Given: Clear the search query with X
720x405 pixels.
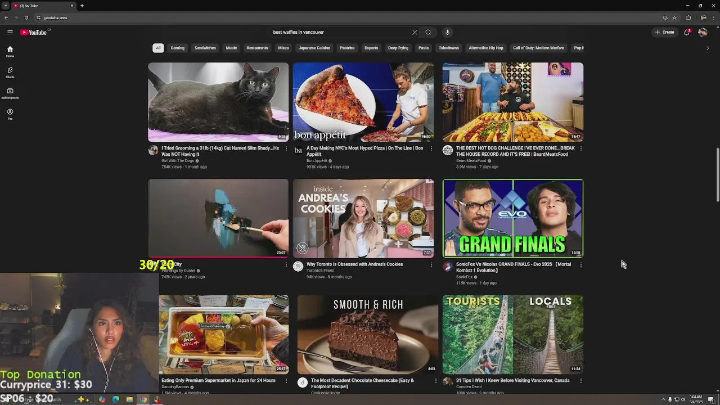Looking at the screenshot, I should click(x=415, y=32).
